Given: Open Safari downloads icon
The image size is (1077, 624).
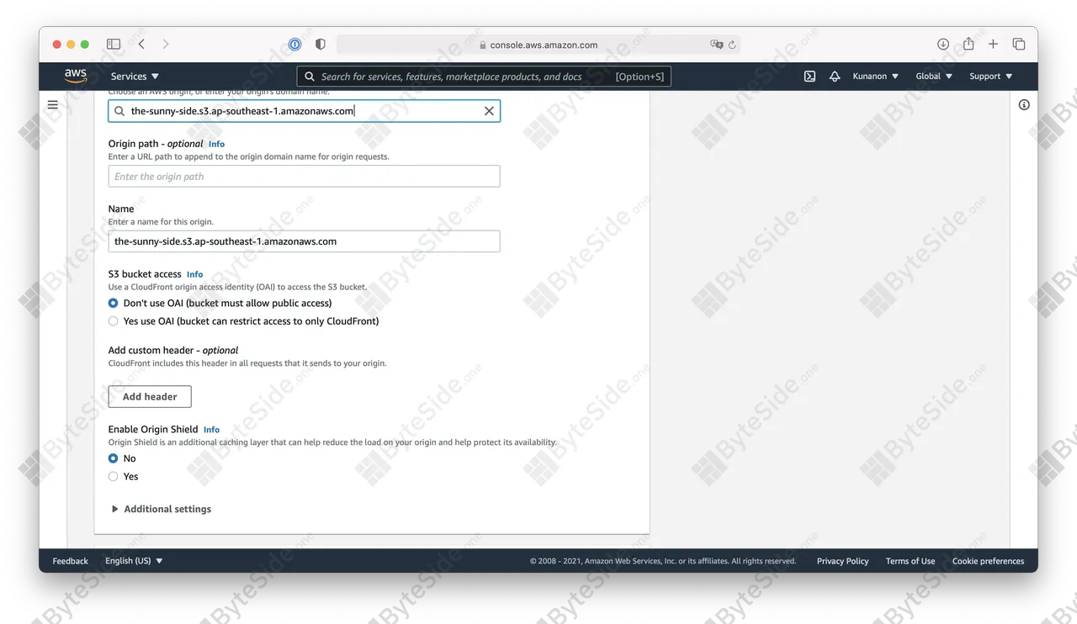Looking at the screenshot, I should coord(943,44).
